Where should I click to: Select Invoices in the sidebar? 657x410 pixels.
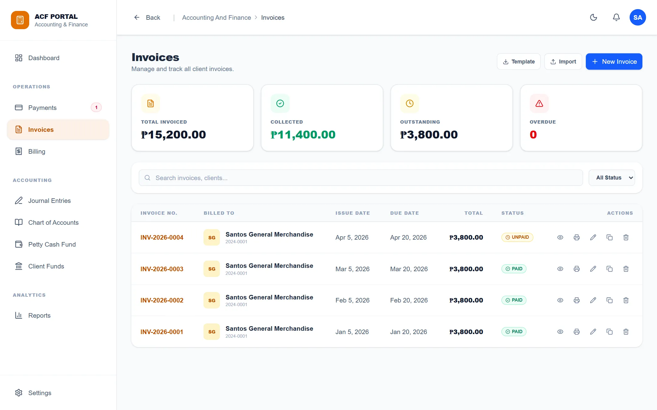click(x=58, y=130)
